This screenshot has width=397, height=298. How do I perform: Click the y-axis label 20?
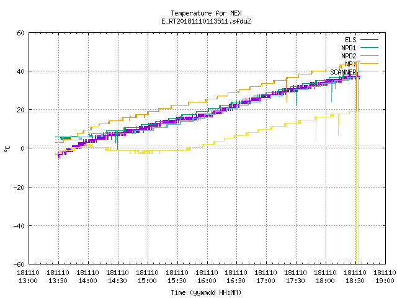point(20,110)
